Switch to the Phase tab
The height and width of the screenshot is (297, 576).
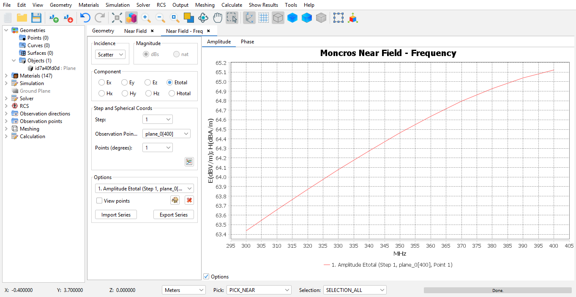coord(247,42)
